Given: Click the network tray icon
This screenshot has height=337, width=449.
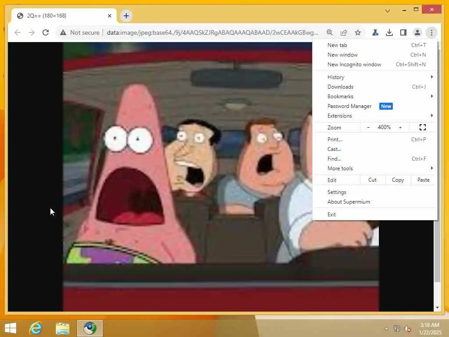Looking at the screenshot, I should click(397, 329).
